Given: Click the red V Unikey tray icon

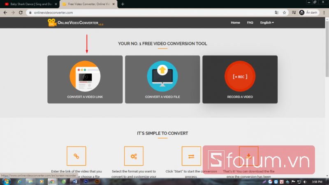Looking at the screenshot, I should tap(282, 182).
